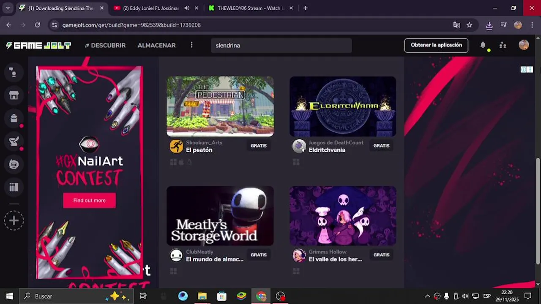Open the friends list icon
Screen dimensions: 541x304
coord(503,45)
